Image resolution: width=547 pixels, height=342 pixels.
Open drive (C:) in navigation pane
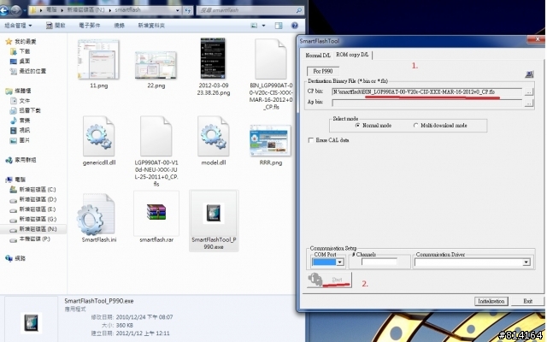32,190
